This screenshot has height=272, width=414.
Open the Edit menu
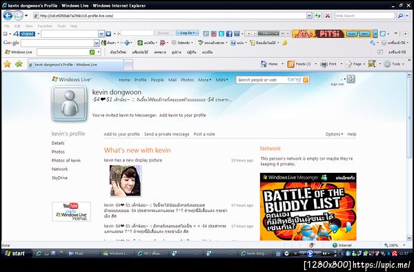pyautogui.click(x=17, y=26)
